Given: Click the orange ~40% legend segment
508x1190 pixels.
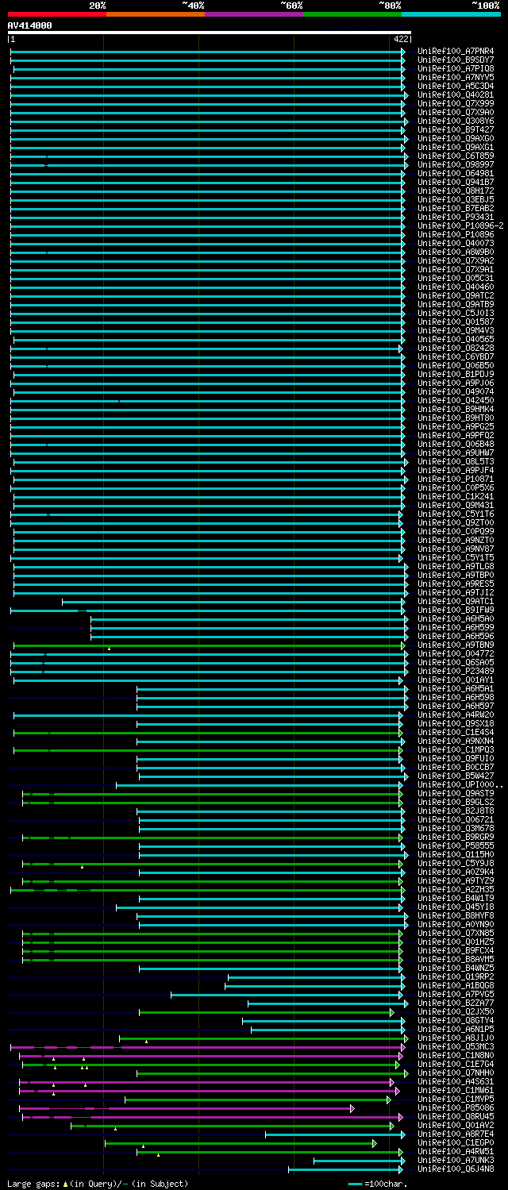Looking at the screenshot, I should (155, 13).
